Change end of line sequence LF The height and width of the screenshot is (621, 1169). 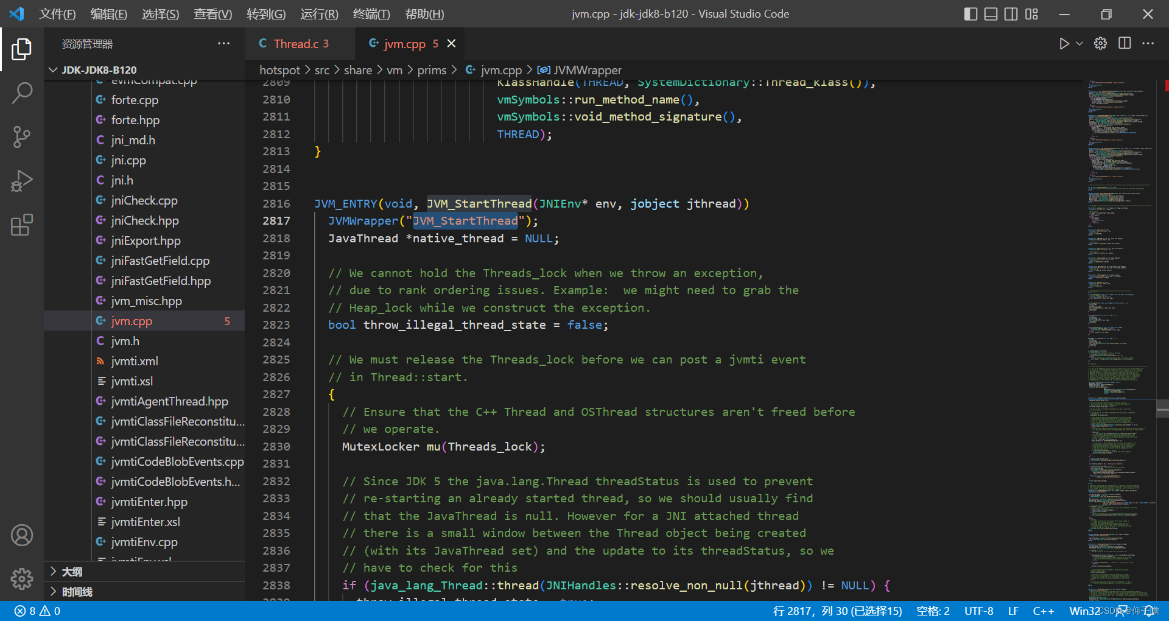tap(1013, 611)
